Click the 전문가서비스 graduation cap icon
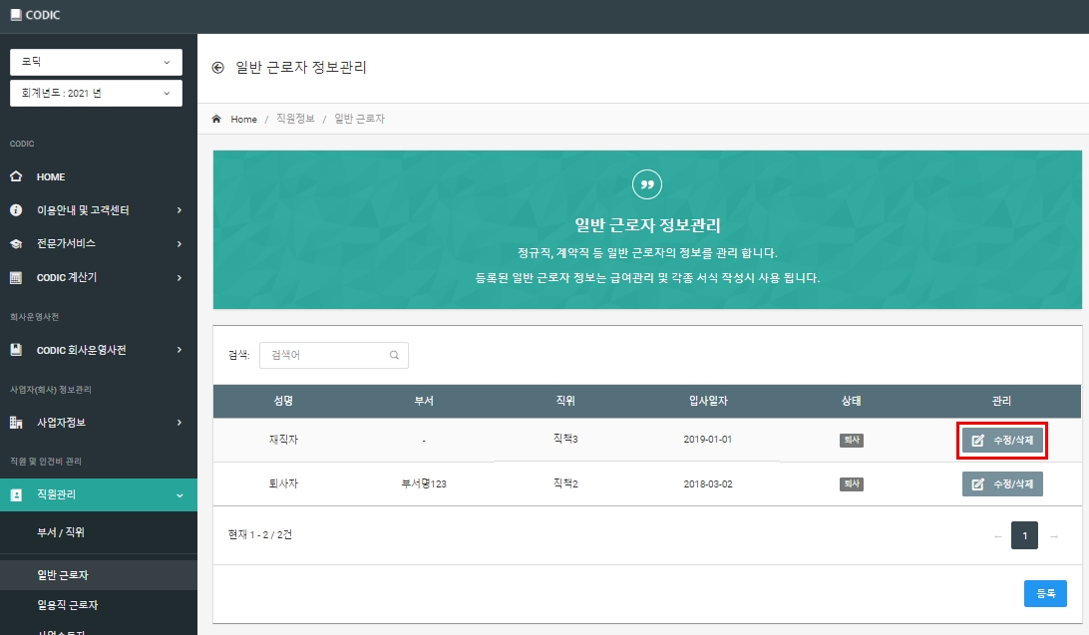Viewport: 1089px width, 635px height. 16,243
